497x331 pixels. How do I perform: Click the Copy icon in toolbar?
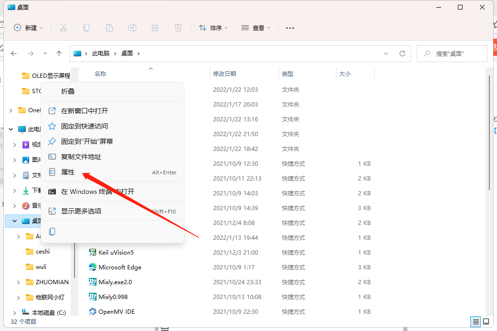[x=86, y=28]
